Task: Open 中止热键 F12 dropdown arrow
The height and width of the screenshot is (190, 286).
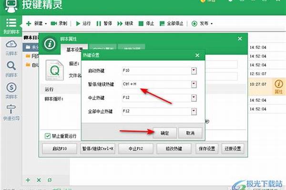Action: pyautogui.click(x=194, y=98)
